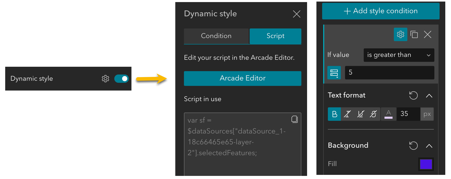Open the style condition settings
451x179 pixels.
(x=400, y=34)
